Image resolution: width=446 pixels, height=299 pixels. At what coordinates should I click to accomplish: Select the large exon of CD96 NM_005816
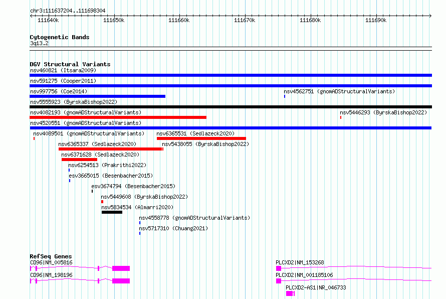(x=121, y=268)
